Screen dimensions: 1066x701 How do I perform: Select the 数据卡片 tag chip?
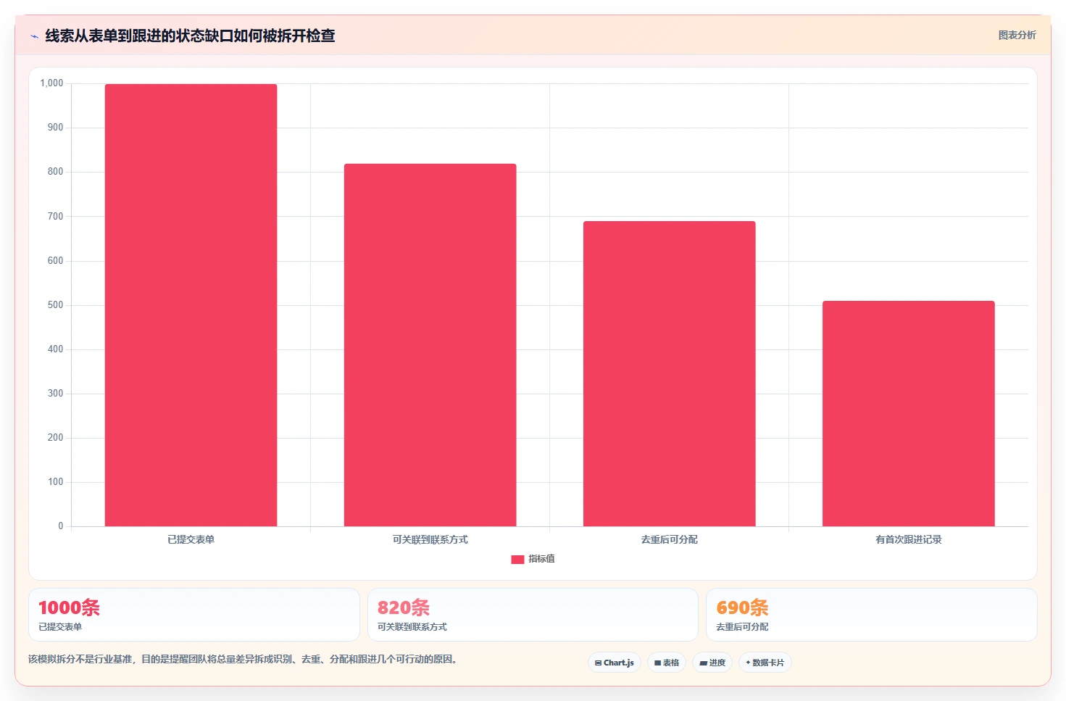click(x=765, y=663)
